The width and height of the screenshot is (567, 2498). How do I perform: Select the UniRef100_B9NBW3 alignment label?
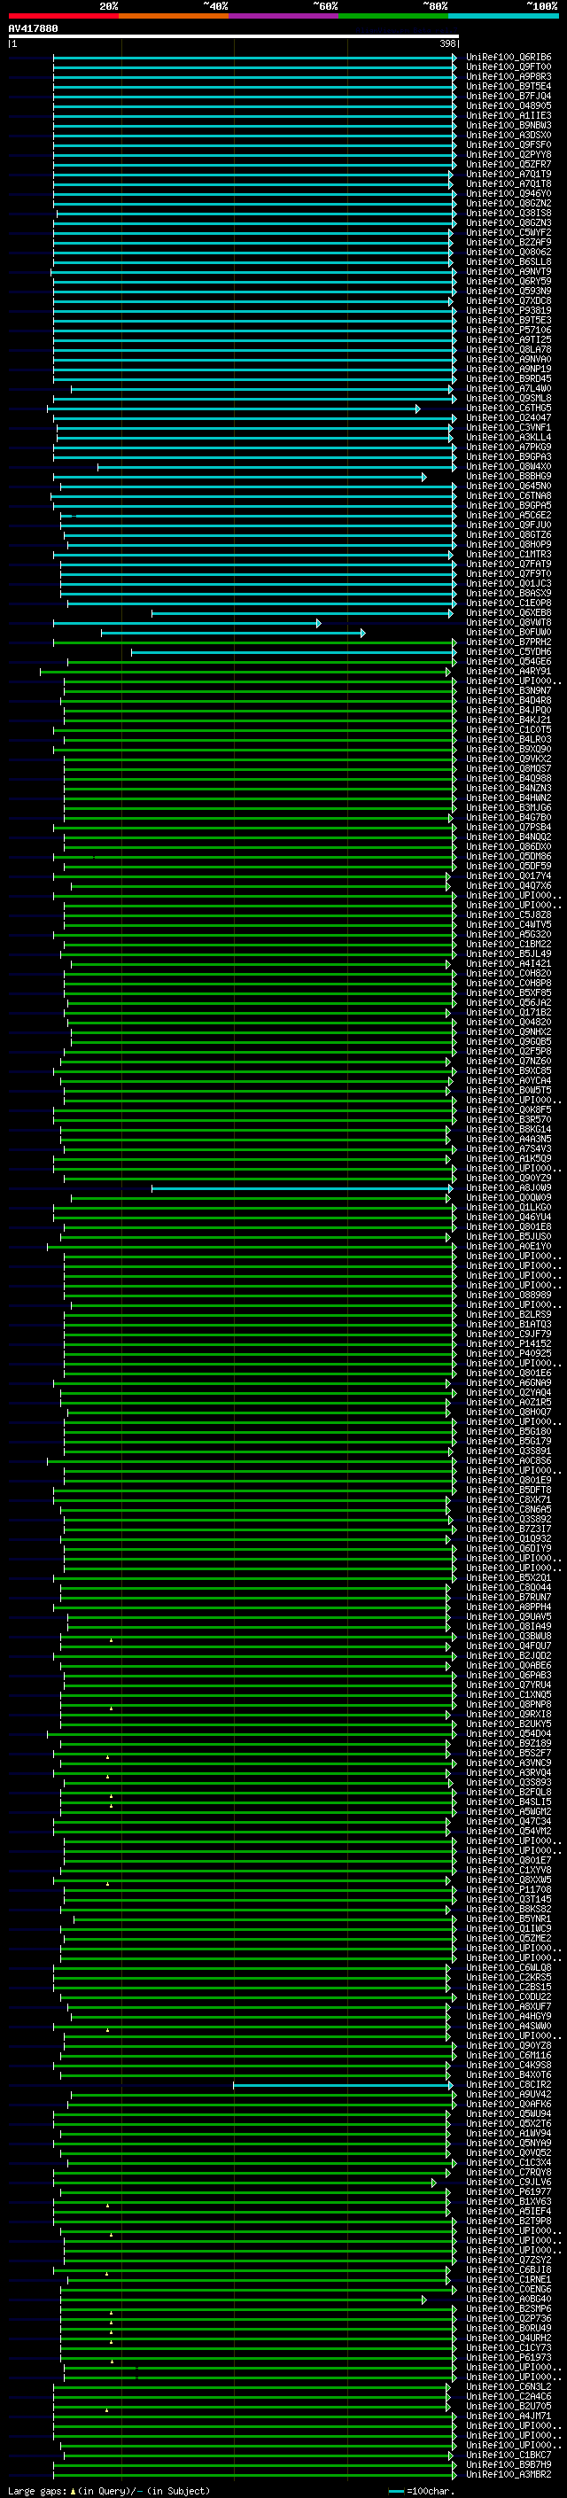pyautogui.click(x=508, y=125)
